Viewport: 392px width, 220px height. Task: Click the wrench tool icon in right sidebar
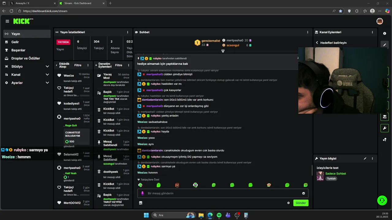(385, 128)
